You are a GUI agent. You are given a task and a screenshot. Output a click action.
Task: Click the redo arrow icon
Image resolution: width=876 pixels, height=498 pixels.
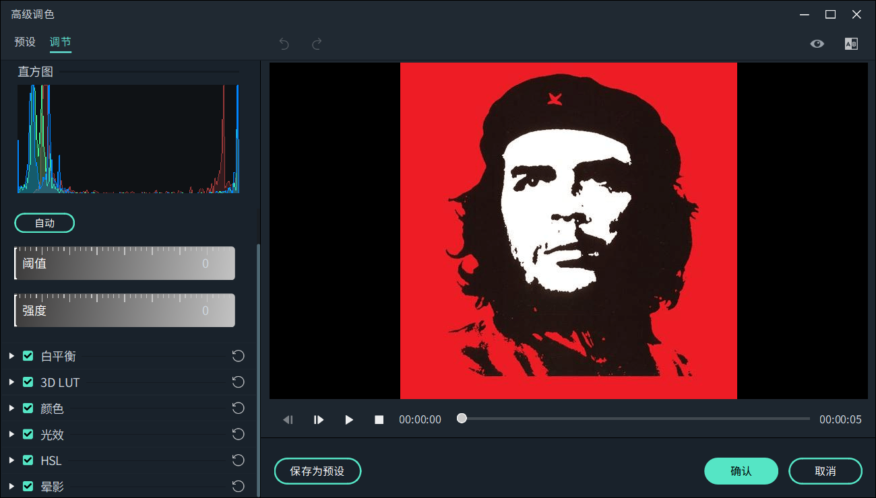[317, 44]
